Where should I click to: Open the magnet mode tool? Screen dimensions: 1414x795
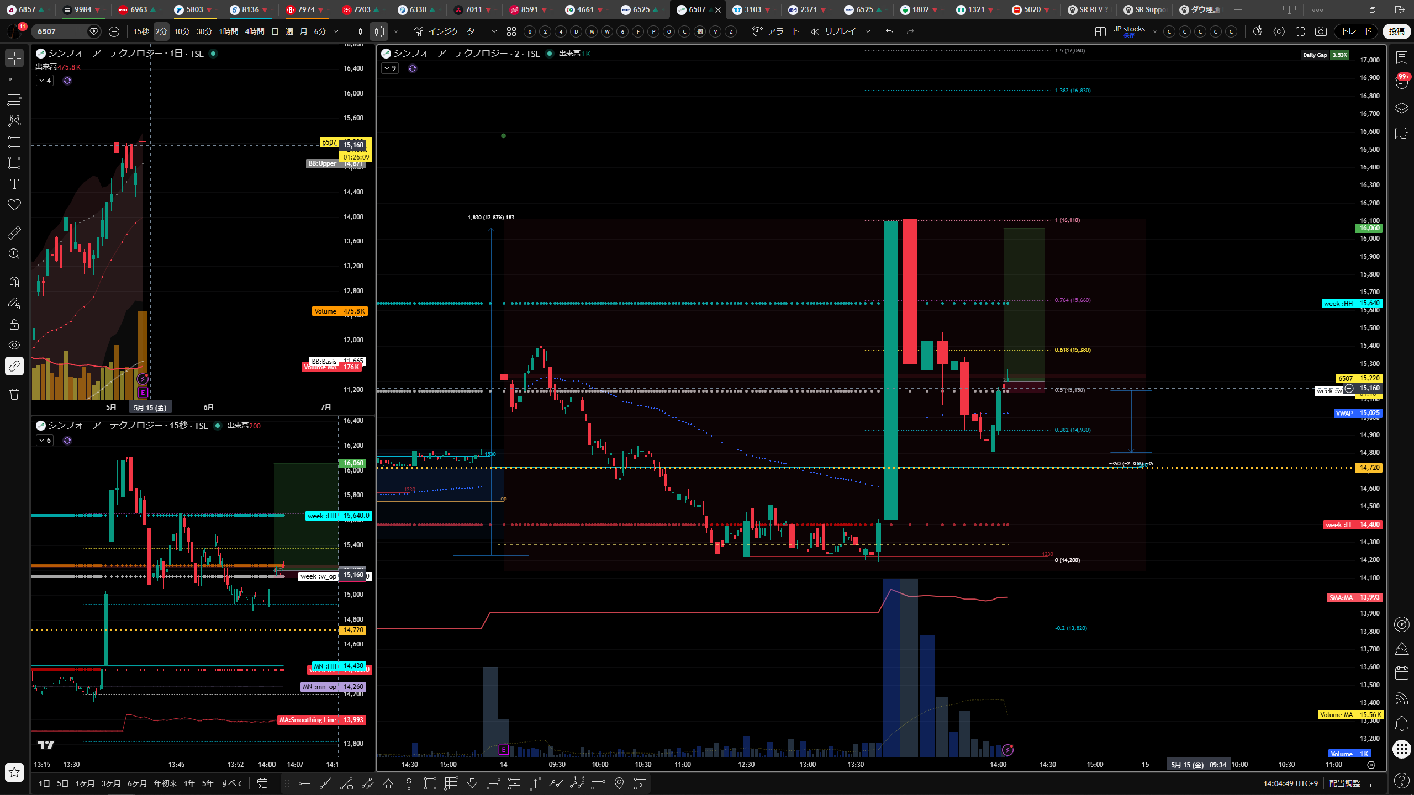[14, 282]
